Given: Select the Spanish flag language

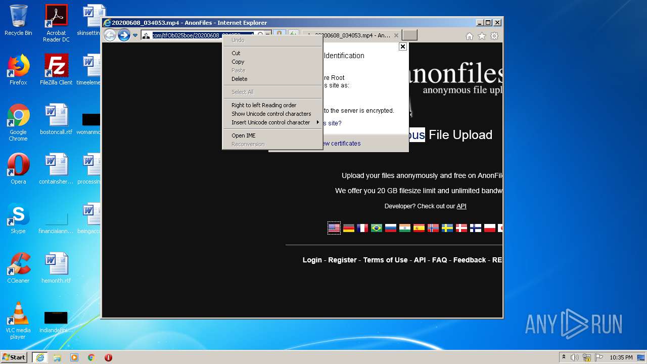Looking at the screenshot, I should [419, 229].
